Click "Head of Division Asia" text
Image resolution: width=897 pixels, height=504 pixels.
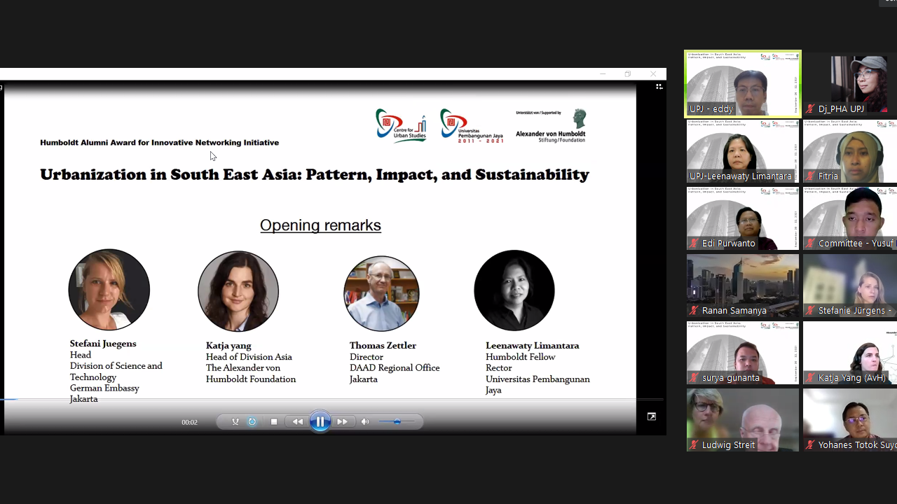(x=249, y=357)
